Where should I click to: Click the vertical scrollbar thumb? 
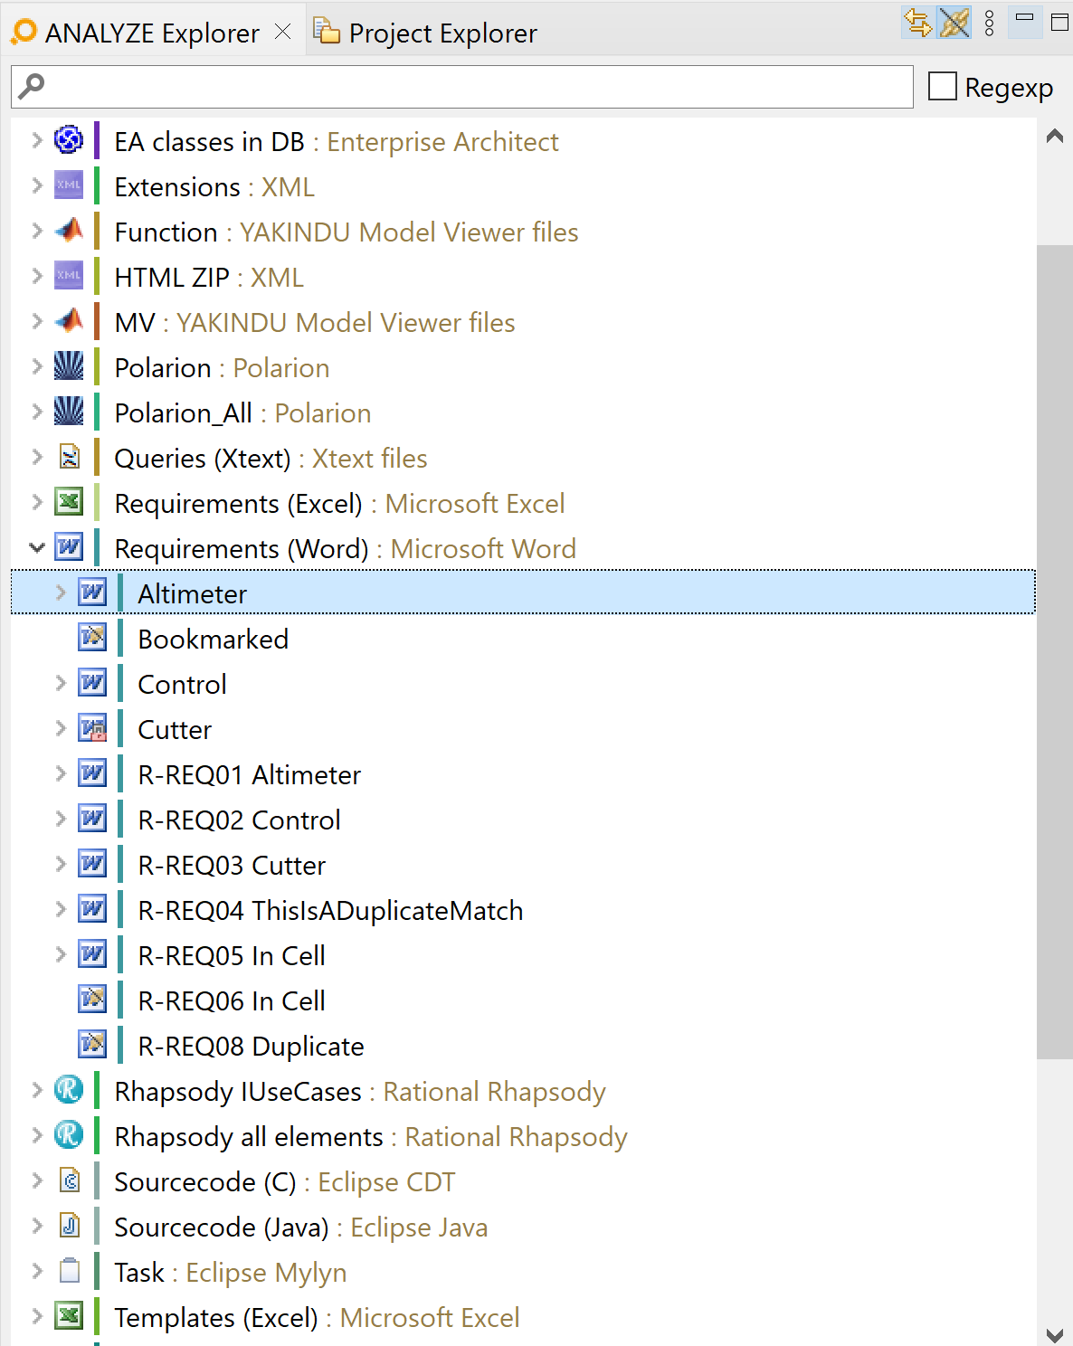point(1054,651)
